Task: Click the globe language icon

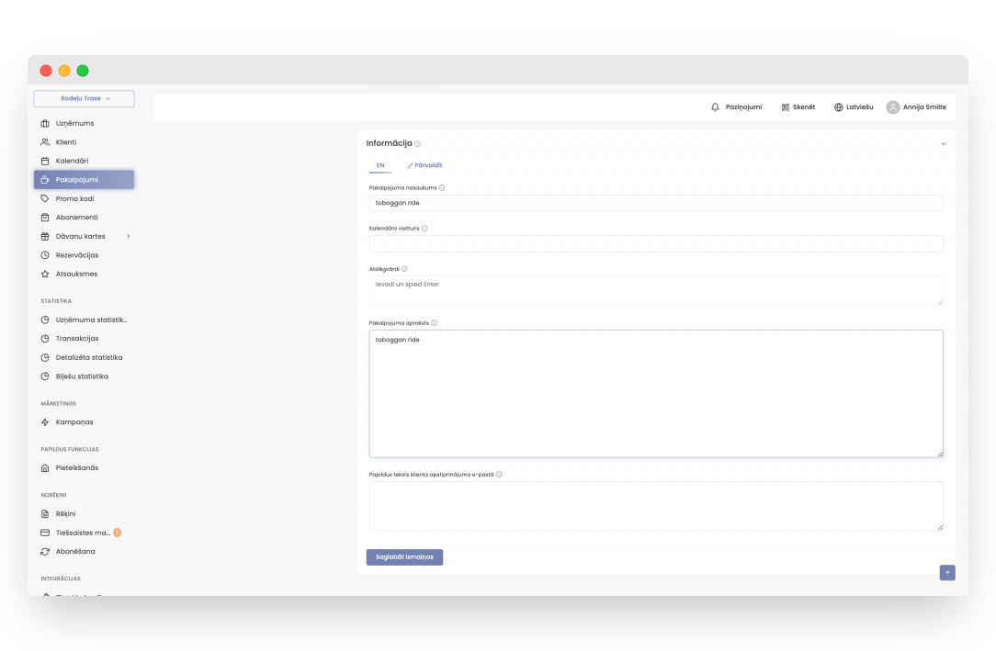Action: click(838, 107)
